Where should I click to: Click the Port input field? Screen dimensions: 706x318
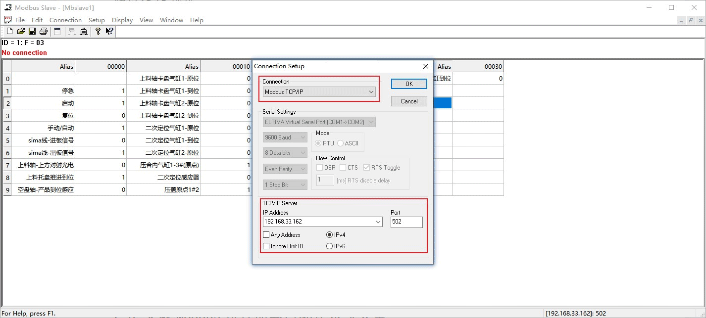pos(406,222)
